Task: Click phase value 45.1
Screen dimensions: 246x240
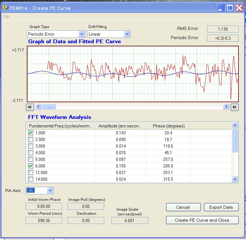Action: click(x=168, y=153)
